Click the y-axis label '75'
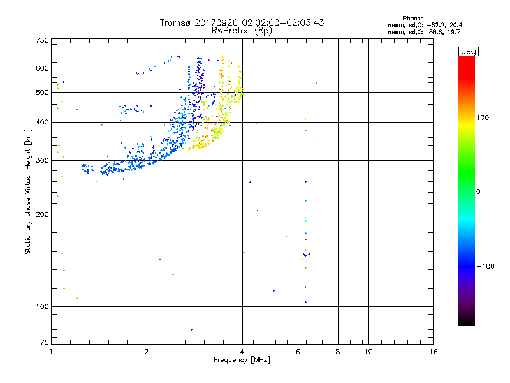 (x=45, y=342)
